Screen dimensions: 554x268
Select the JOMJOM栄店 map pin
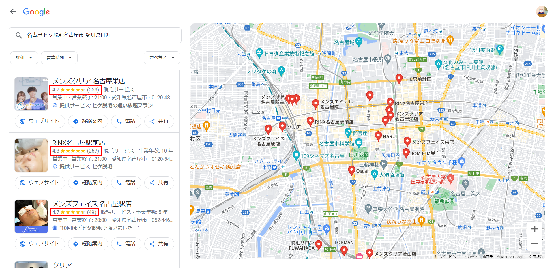point(406,153)
